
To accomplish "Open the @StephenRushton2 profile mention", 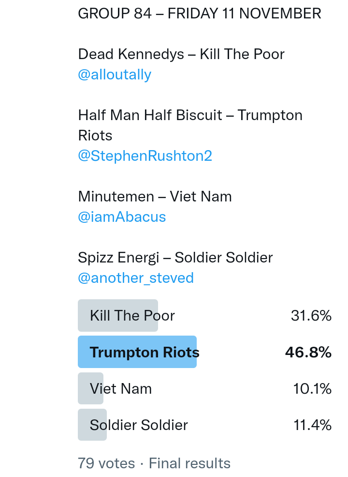I will 145,156.
